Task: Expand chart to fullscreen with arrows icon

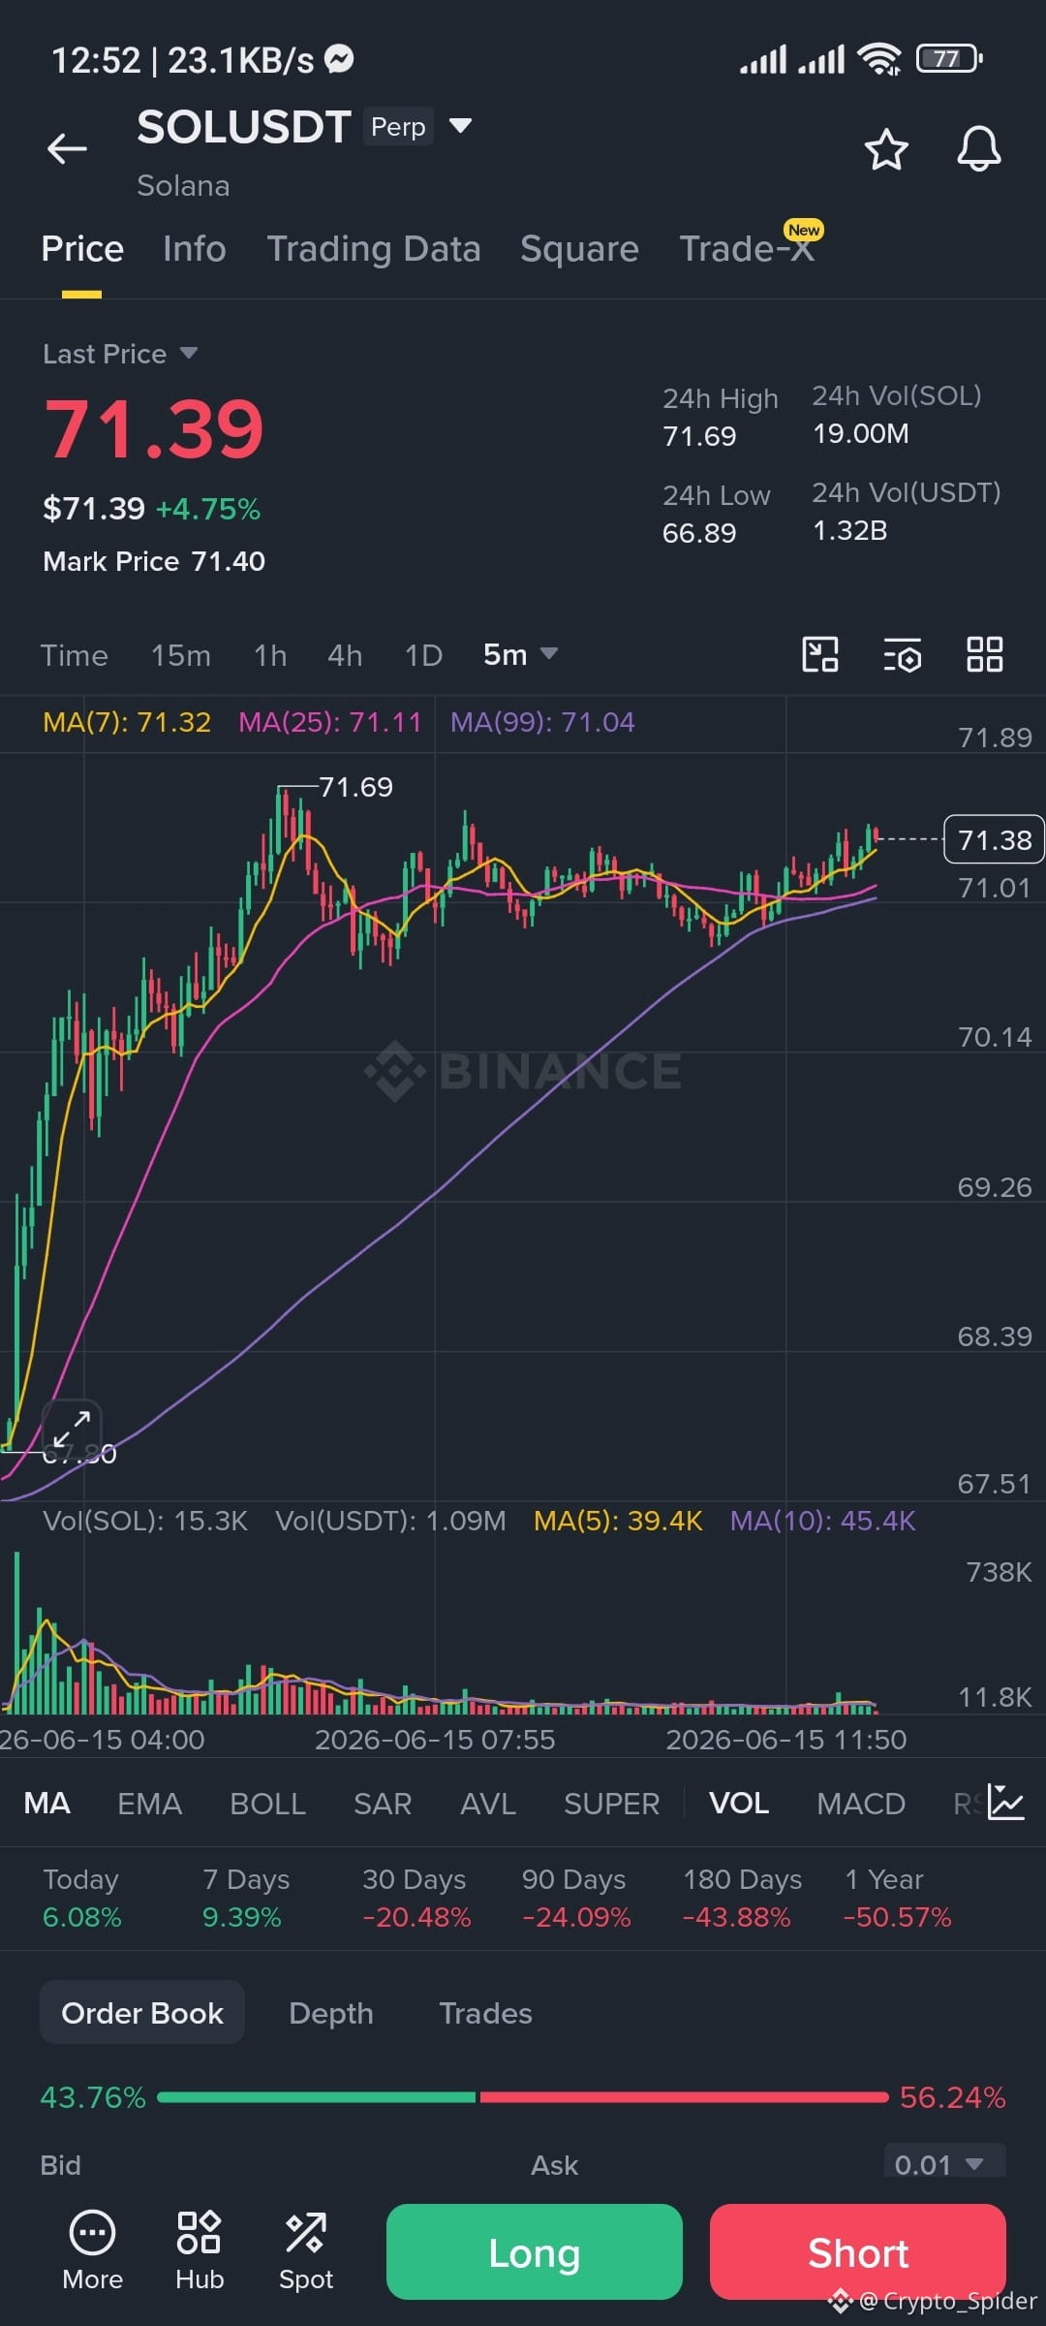Action: pyautogui.click(x=72, y=1430)
